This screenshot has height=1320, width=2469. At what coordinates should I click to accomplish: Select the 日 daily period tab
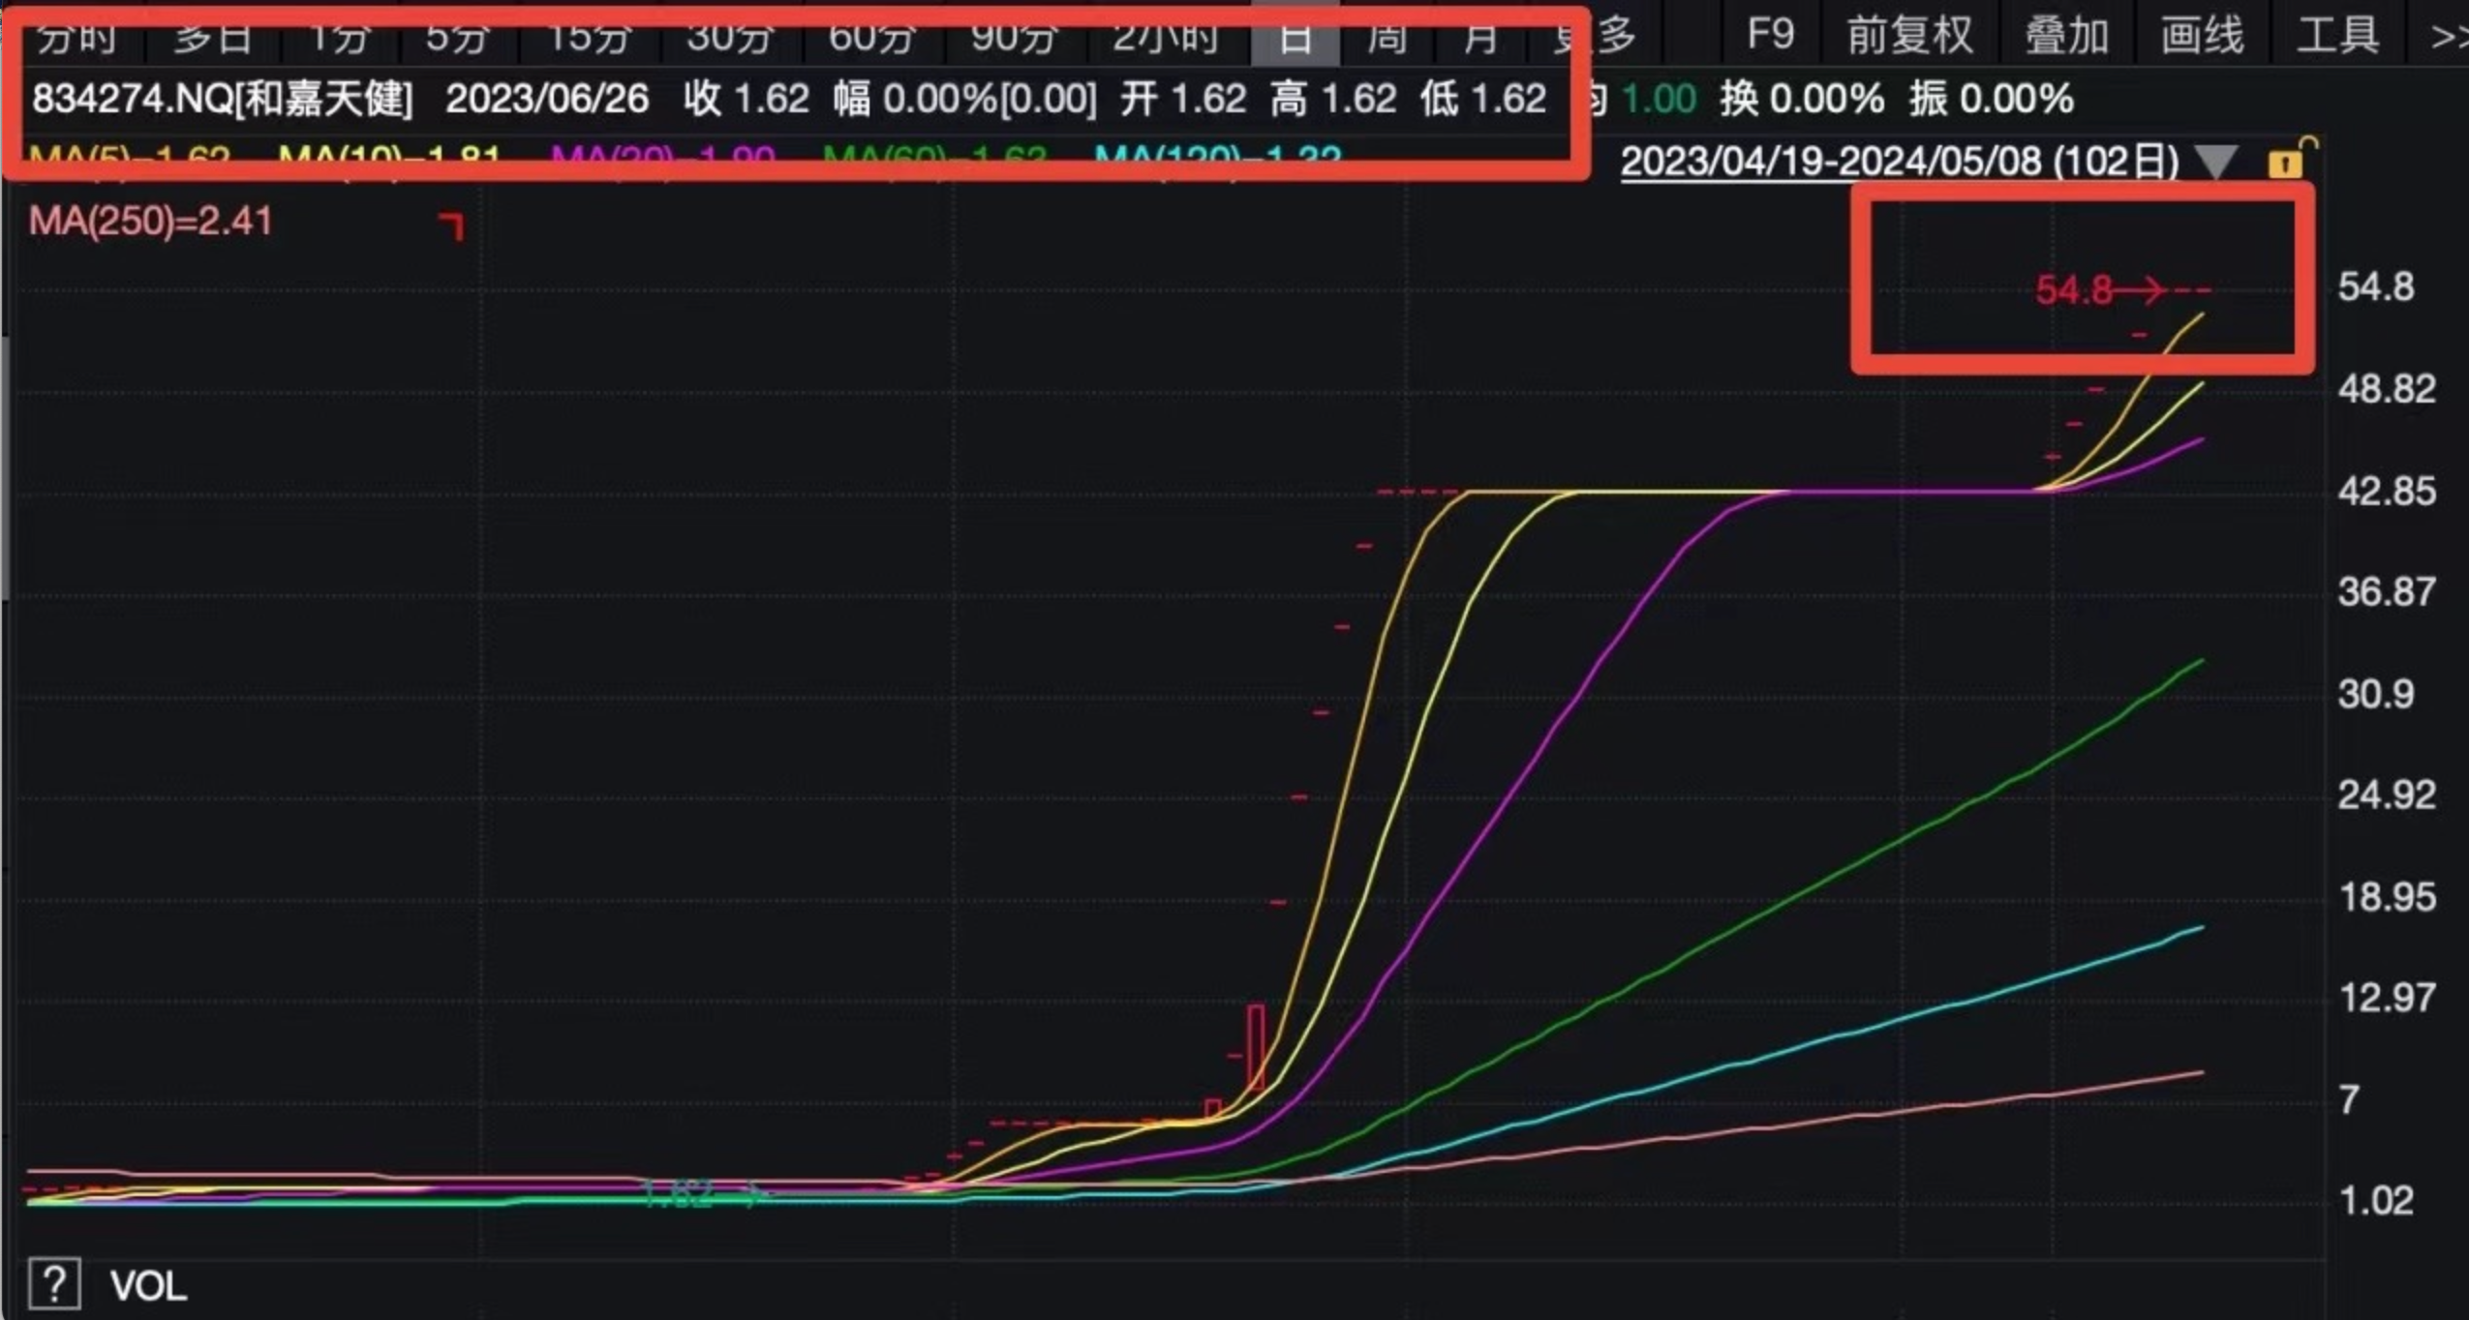[x=1295, y=37]
